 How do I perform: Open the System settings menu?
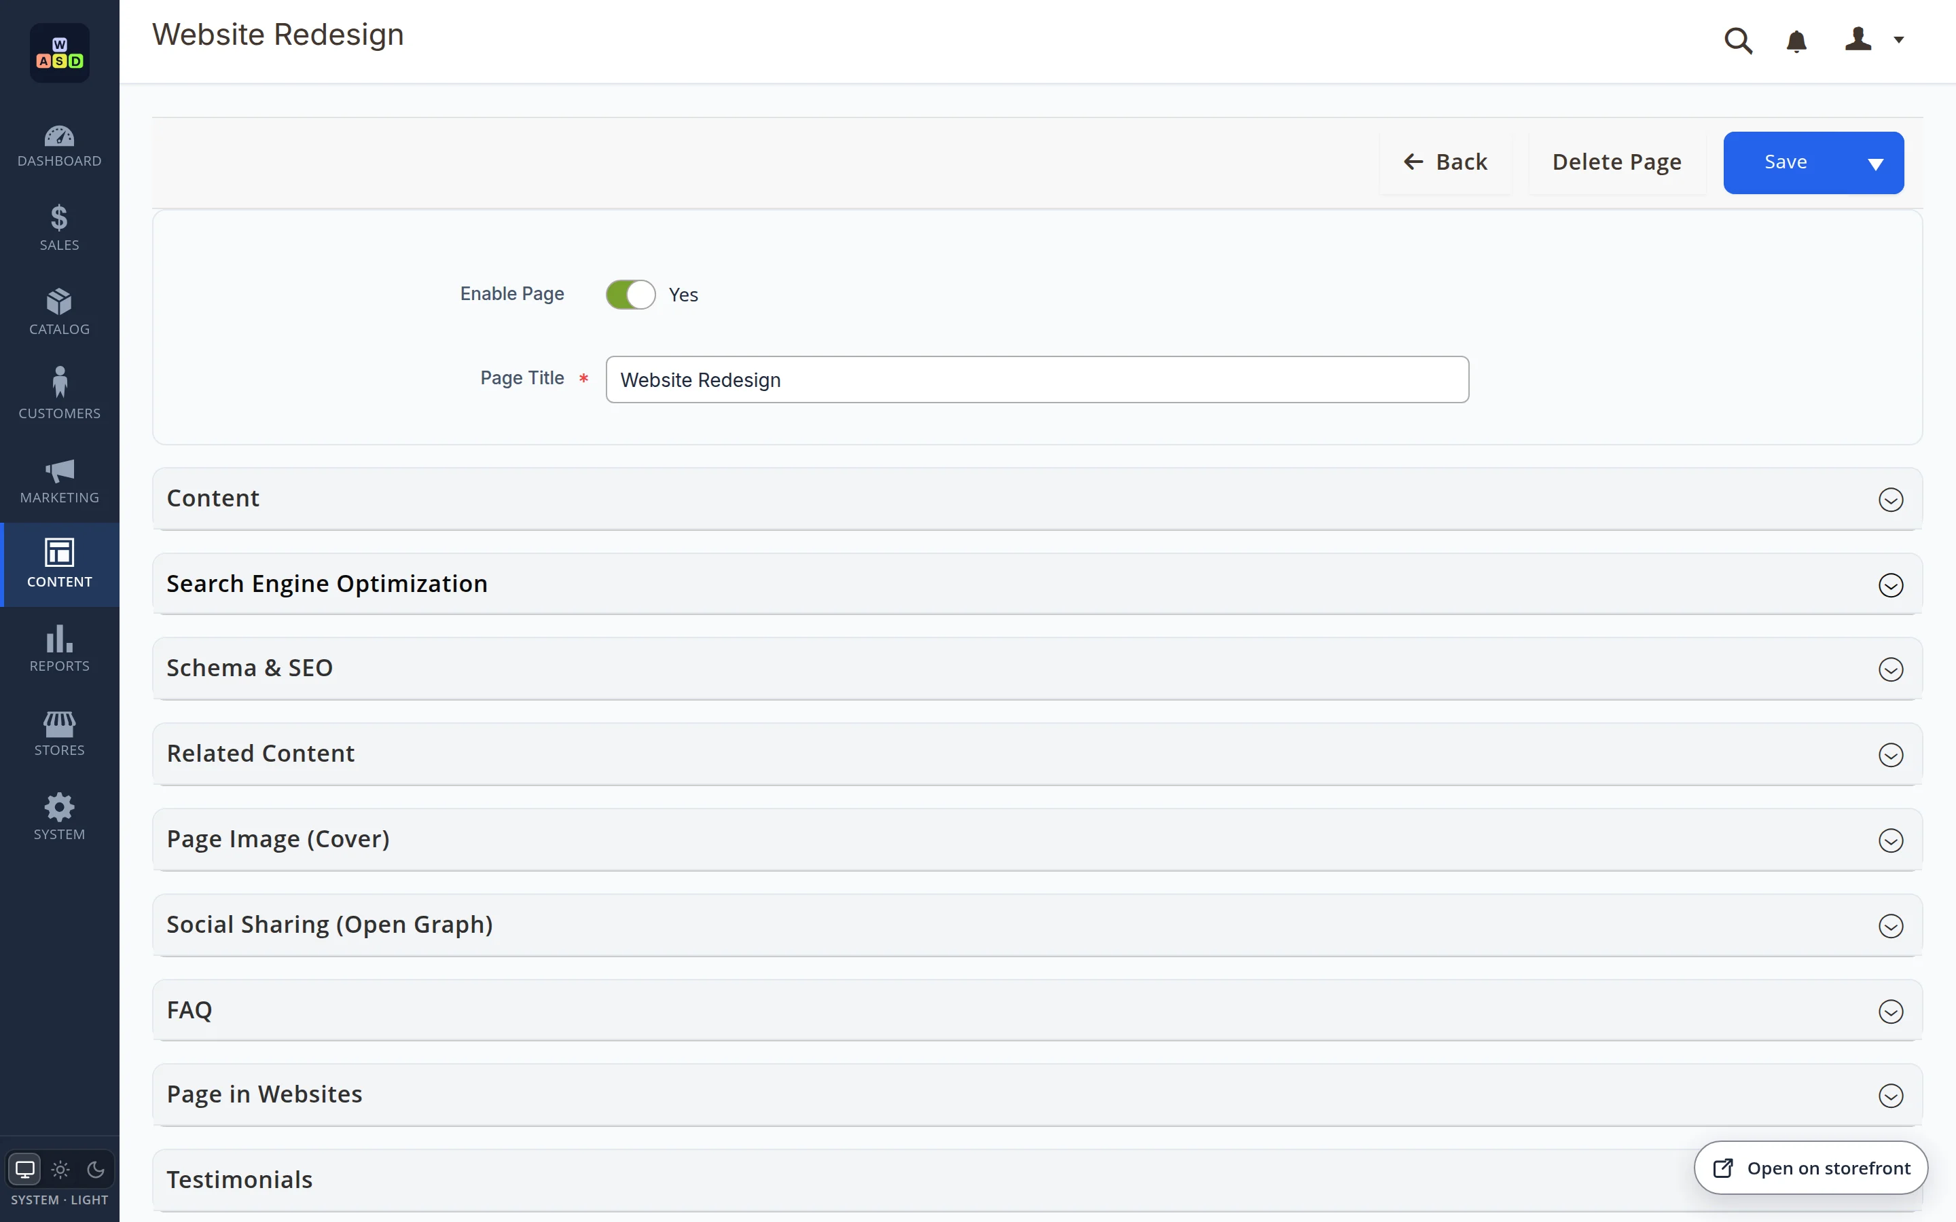[59, 817]
